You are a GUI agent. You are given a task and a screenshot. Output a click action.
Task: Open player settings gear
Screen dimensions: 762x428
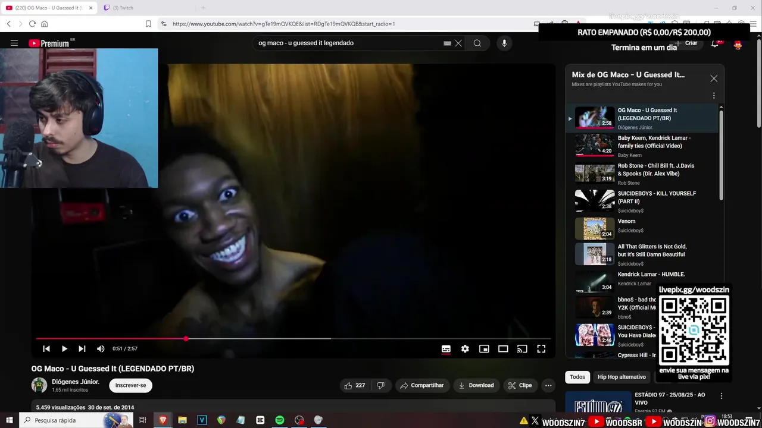coord(465,349)
